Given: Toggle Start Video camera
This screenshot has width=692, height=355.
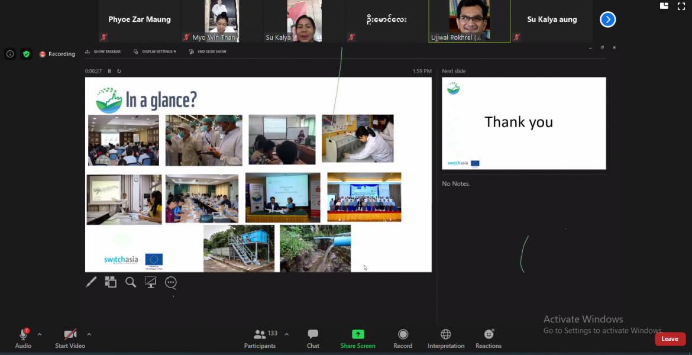Looking at the screenshot, I should (70, 338).
